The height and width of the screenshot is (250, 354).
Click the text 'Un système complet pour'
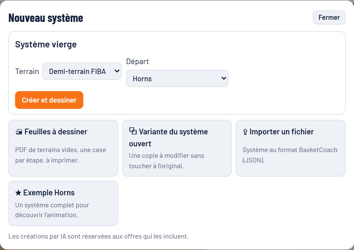point(52,205)
